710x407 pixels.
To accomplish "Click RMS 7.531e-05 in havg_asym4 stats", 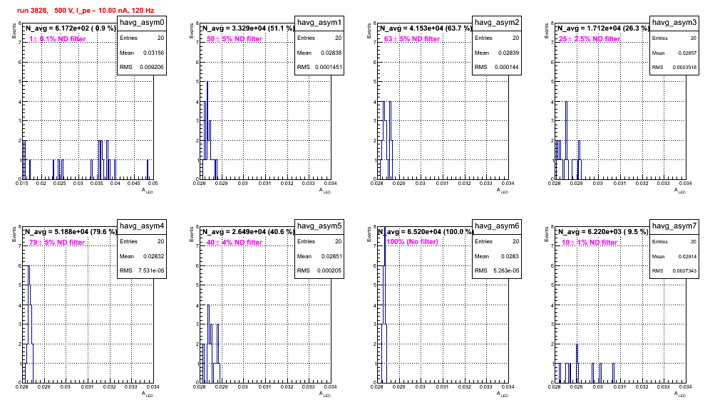I will click(x=142, y=271).
